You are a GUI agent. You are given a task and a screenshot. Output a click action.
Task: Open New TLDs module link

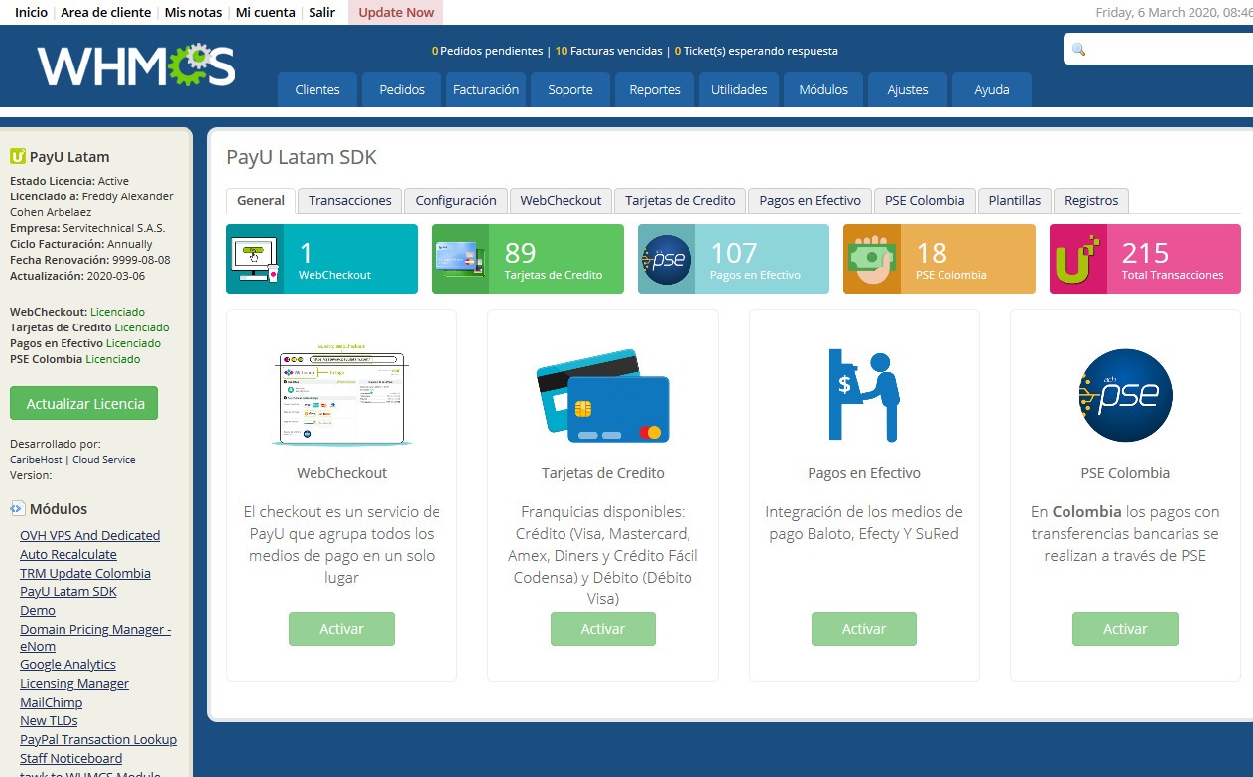pyautogui.click(x=49, y=720)
